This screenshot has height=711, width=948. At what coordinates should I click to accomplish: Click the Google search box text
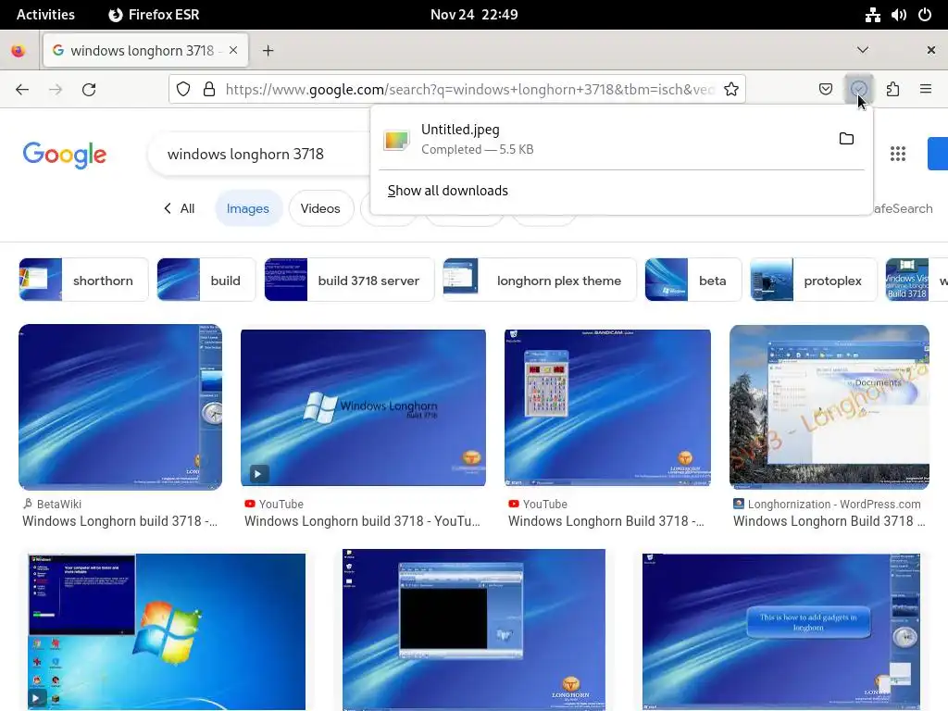pyautogui.click(x=245, y=155)
